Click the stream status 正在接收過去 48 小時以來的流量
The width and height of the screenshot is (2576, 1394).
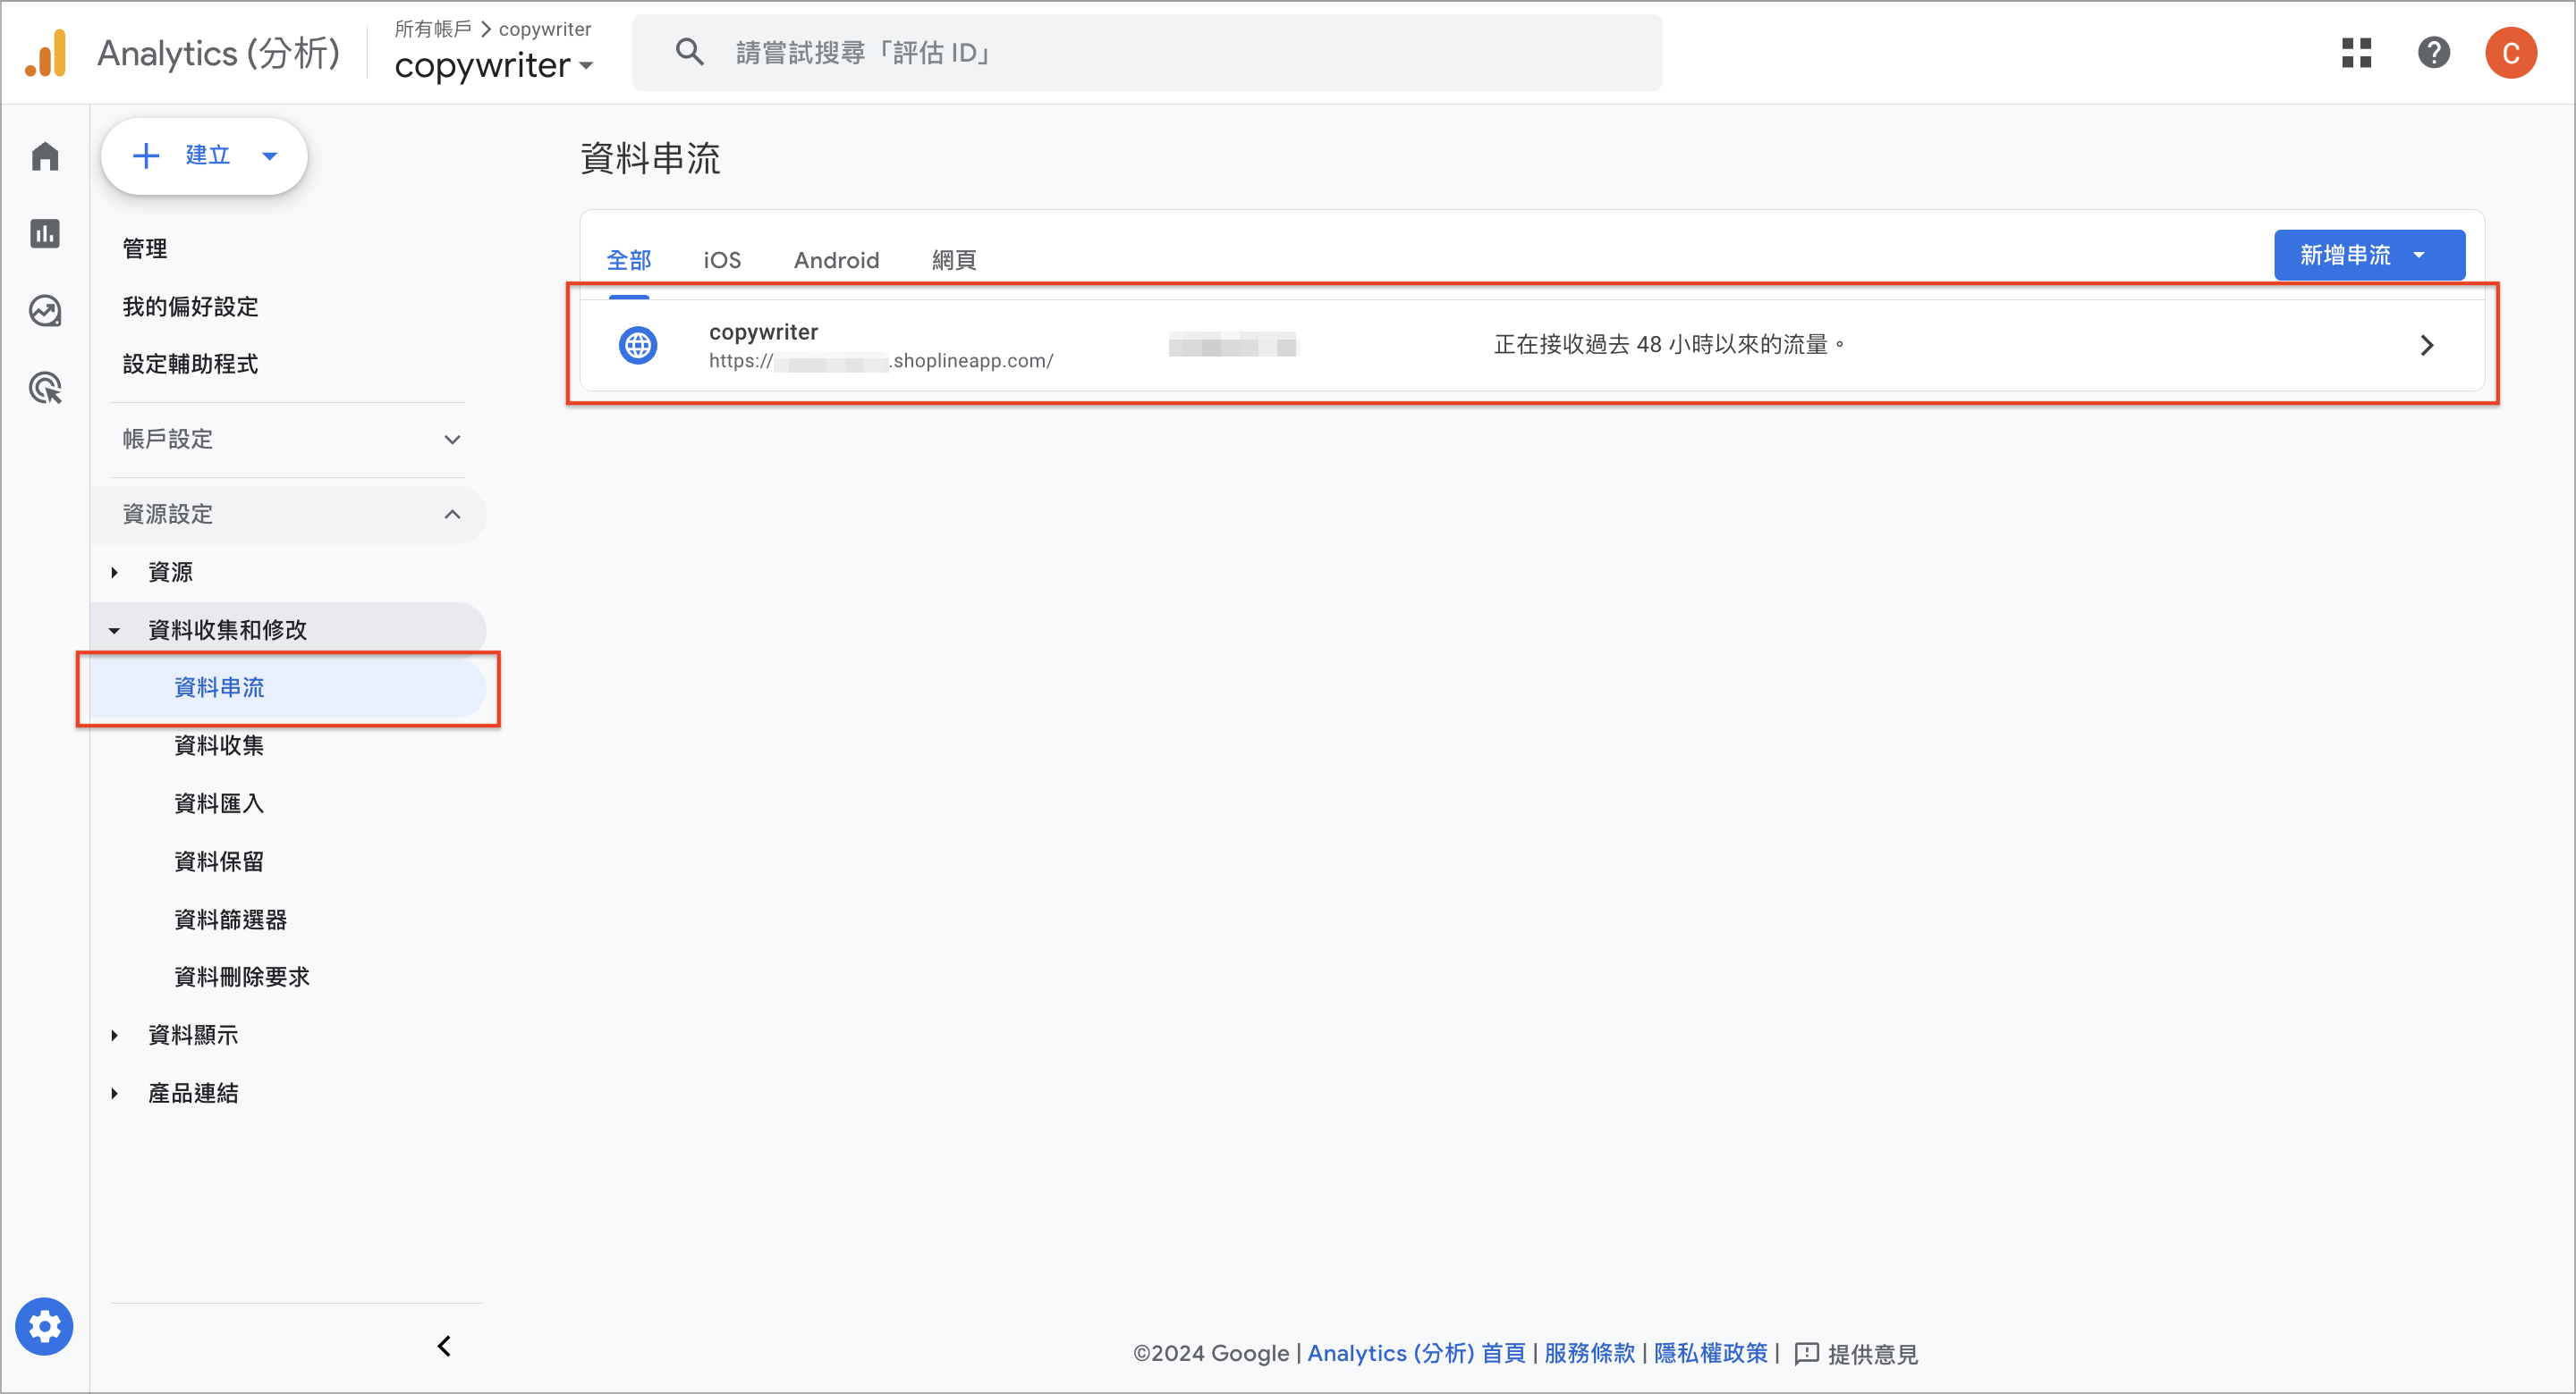pos(1669,345)
